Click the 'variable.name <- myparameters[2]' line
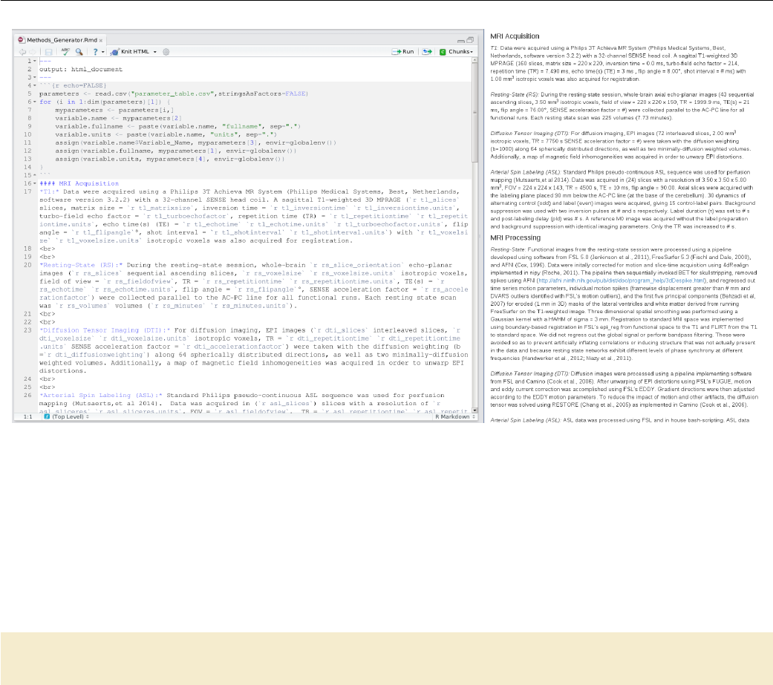The height and width of the screenshot is (685, 773). point(118,118)
